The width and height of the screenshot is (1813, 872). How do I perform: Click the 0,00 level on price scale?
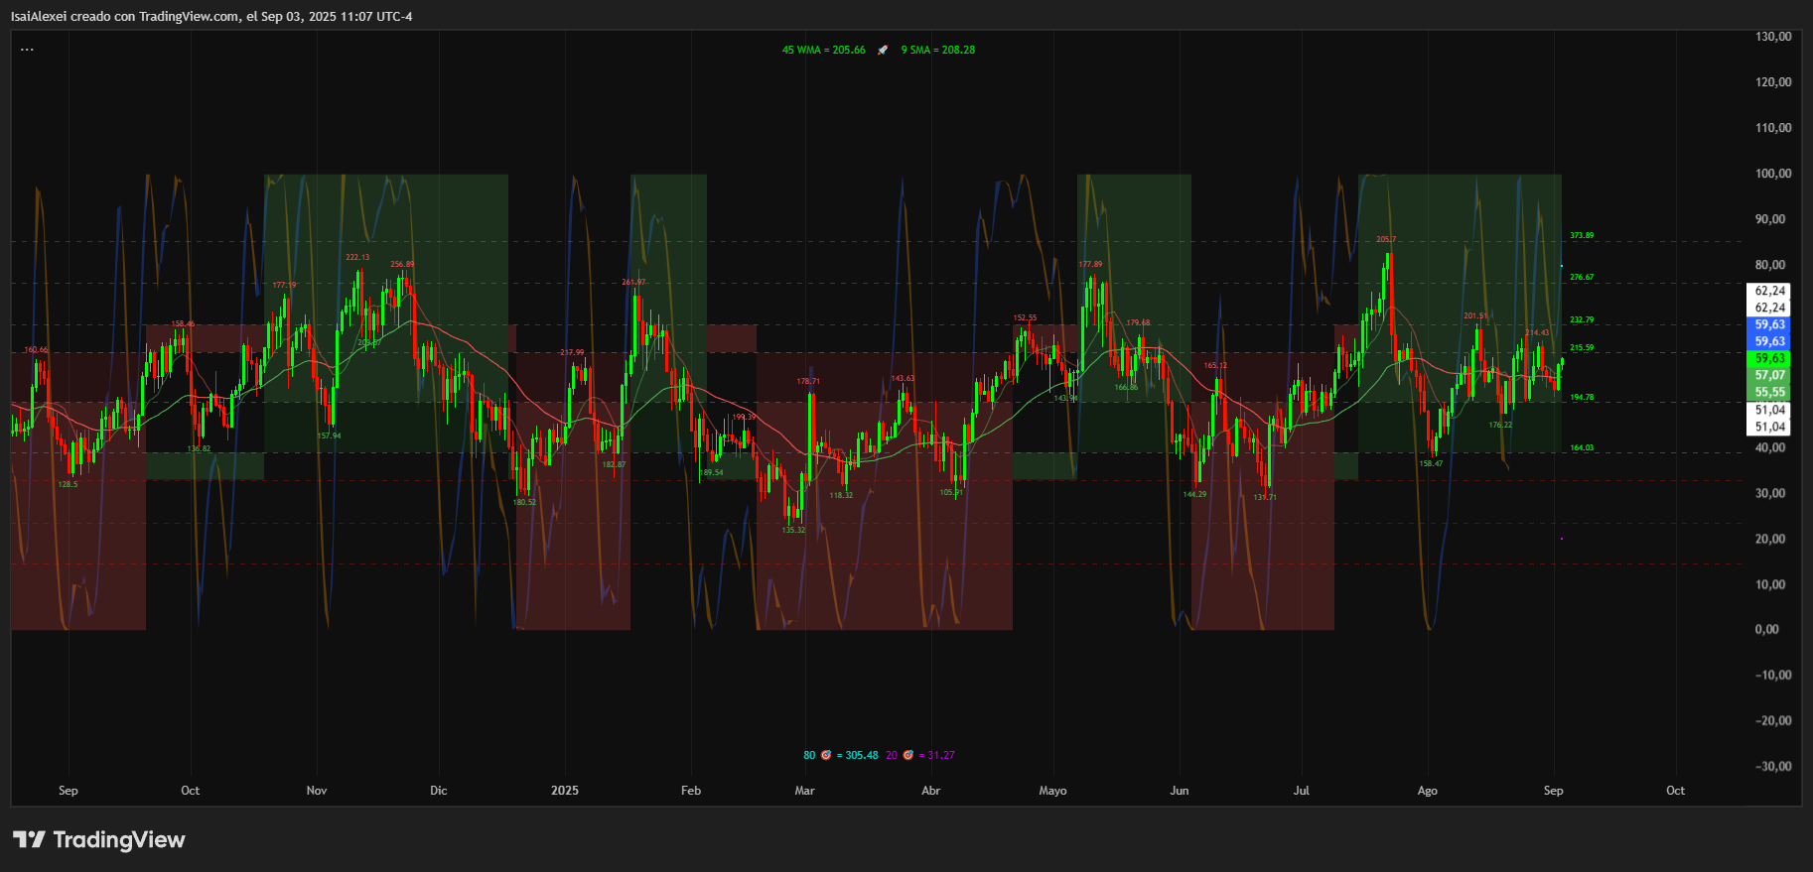pyautogui.click(x=1766, y=629)
